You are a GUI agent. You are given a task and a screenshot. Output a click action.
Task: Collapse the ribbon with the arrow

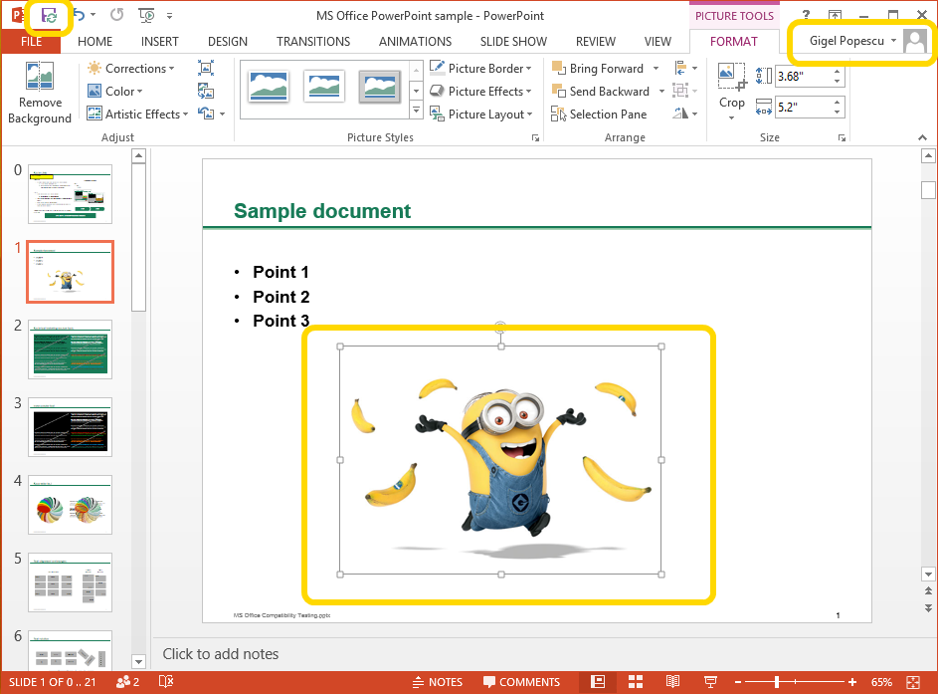(922, 137)
